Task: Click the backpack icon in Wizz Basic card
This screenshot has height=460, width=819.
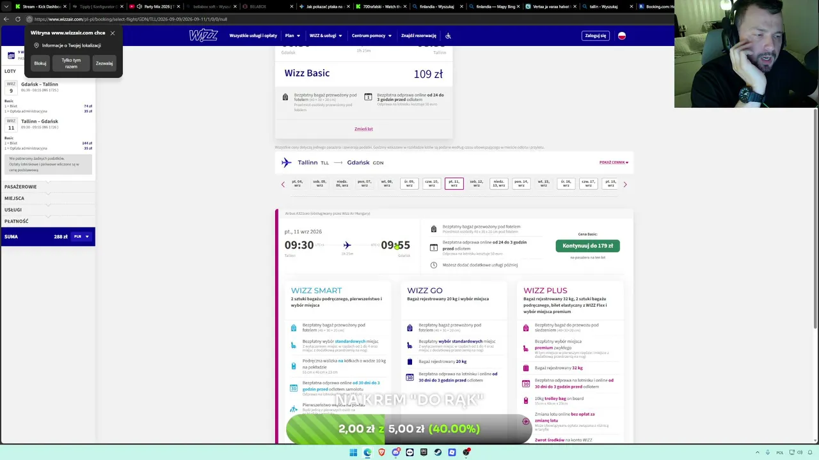Action: pos(285,97)
